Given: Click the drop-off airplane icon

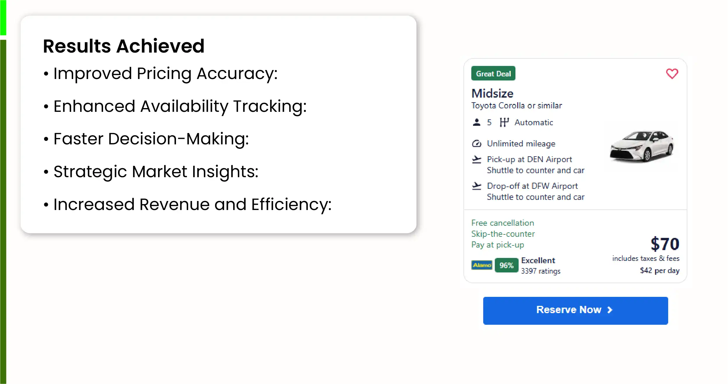Looking at the screenshot, I should pyautogui.click(x=477, y=186).
